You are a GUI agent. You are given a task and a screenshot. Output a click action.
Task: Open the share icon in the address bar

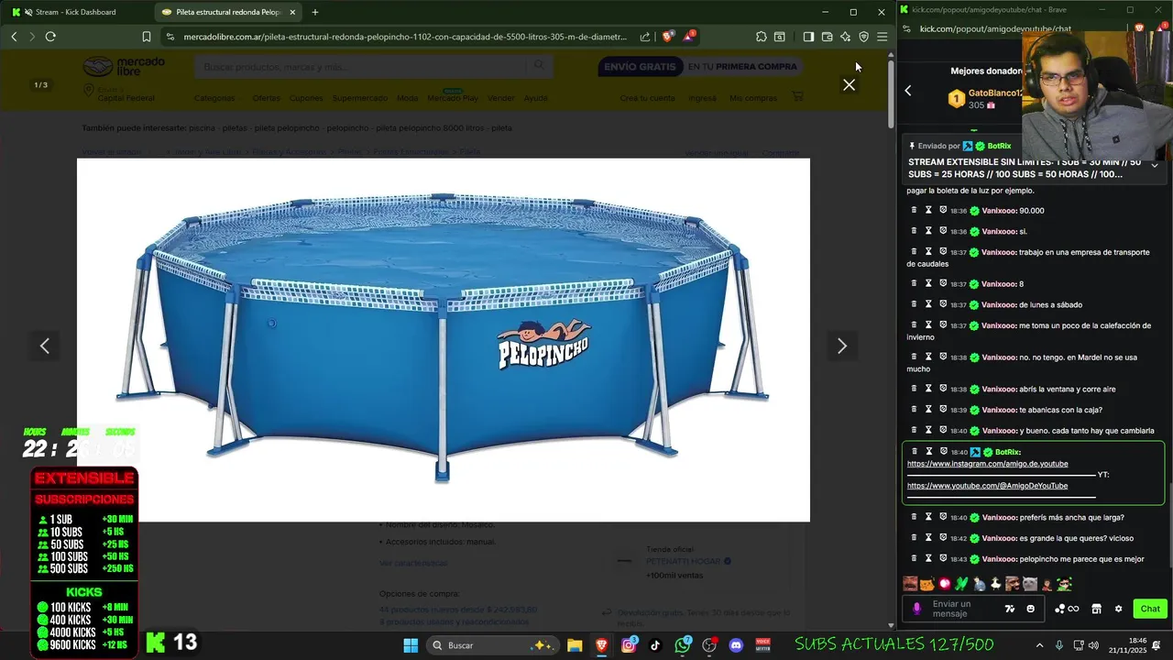pos(645,37)
